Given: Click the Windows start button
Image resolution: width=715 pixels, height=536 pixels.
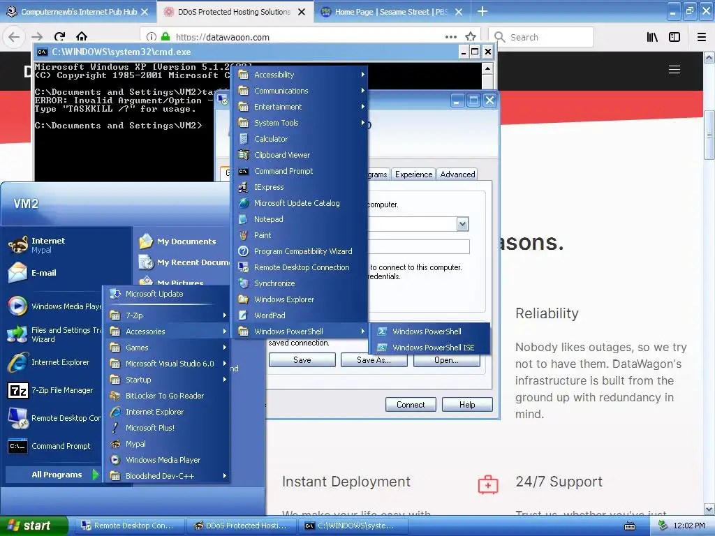Looking at the screenshot, I should [x=34, y=526].
